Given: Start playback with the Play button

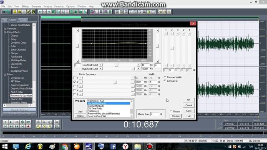Looking at the screenshot, I should pos(11,122).
